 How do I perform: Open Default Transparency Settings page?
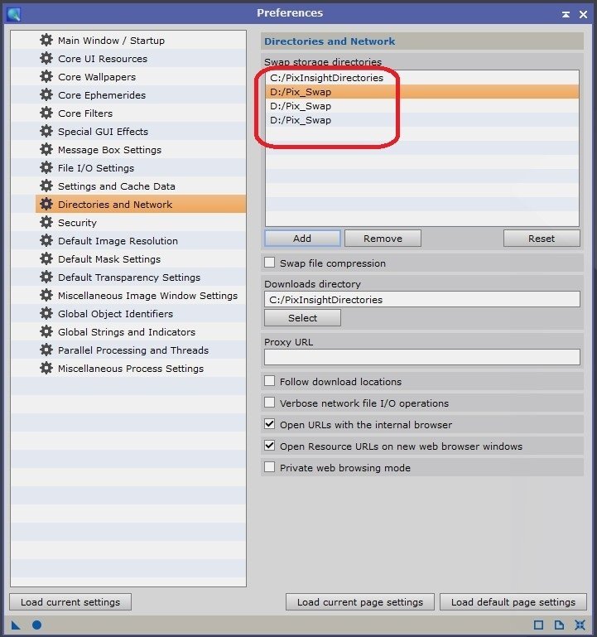(x=141, y=277)
